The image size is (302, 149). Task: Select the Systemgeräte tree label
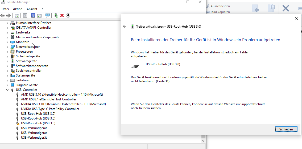26,75
